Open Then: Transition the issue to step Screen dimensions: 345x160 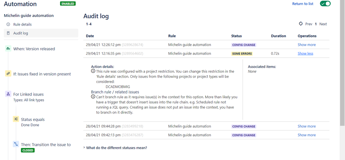46,144
